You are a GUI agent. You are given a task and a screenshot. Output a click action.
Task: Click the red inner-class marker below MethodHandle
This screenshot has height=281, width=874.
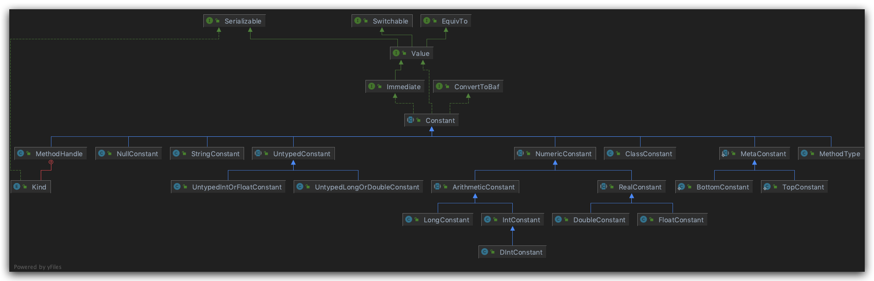51,162
